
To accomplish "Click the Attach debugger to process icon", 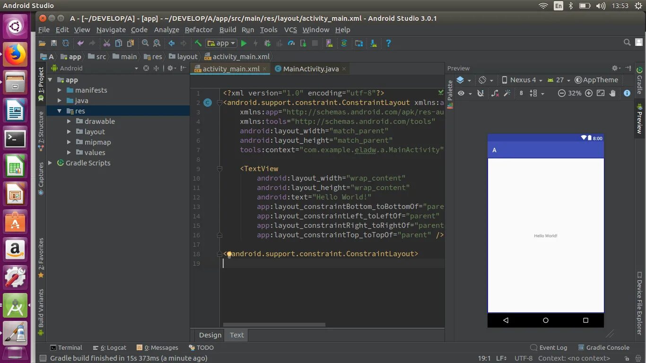I will tap(303, 43).
